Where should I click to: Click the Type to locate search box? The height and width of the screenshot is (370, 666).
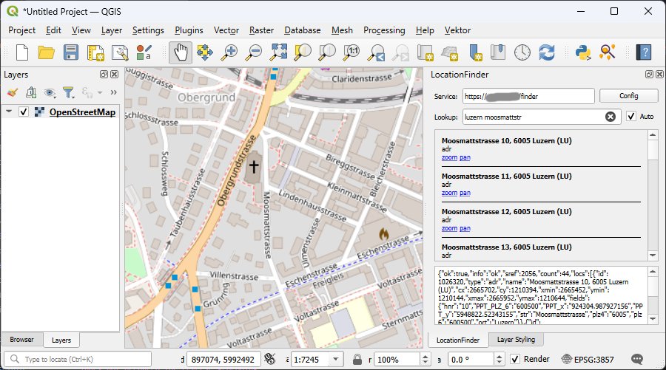click(x=78, y=360)
